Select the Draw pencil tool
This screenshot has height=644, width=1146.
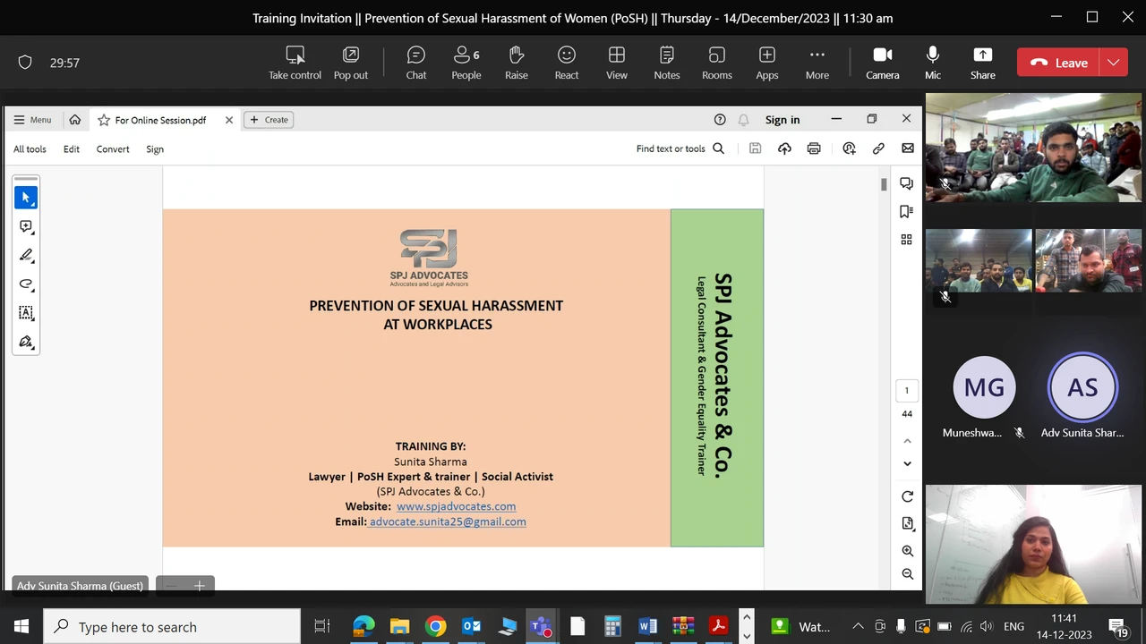point(26,256)
